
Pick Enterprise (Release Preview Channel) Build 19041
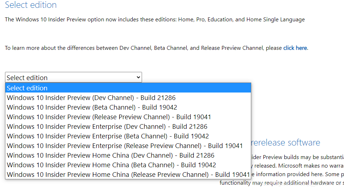coord(128,146)
